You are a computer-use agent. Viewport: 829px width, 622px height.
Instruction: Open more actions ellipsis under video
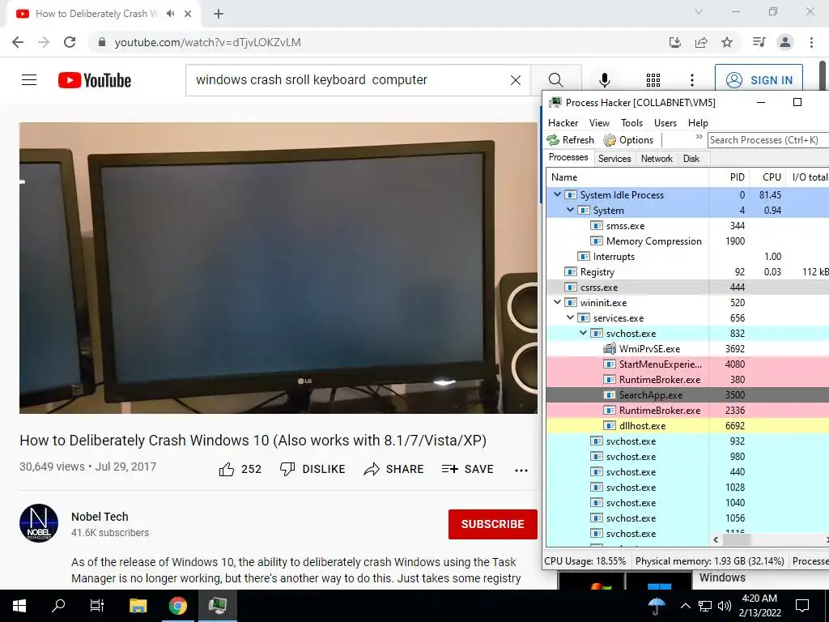521,471
